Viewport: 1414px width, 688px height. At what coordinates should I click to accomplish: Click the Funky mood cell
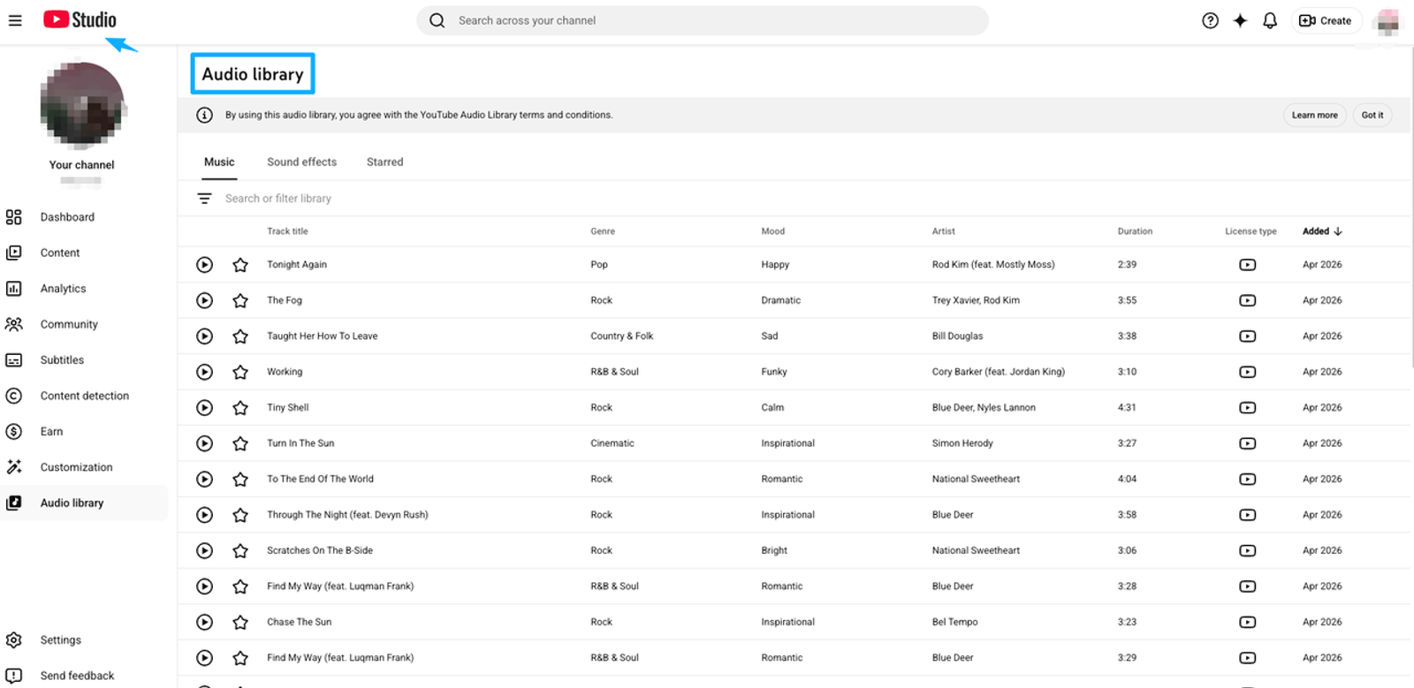(x=774, y=372)
